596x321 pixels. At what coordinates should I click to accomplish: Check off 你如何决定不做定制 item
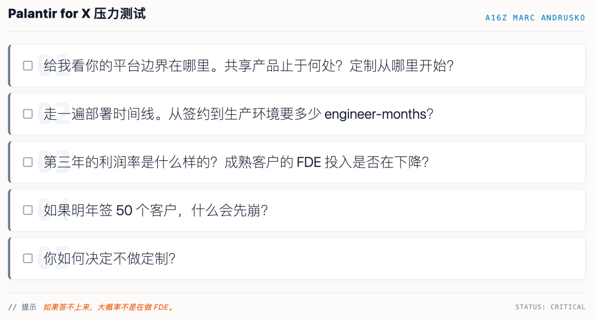(x=28, y=259)
